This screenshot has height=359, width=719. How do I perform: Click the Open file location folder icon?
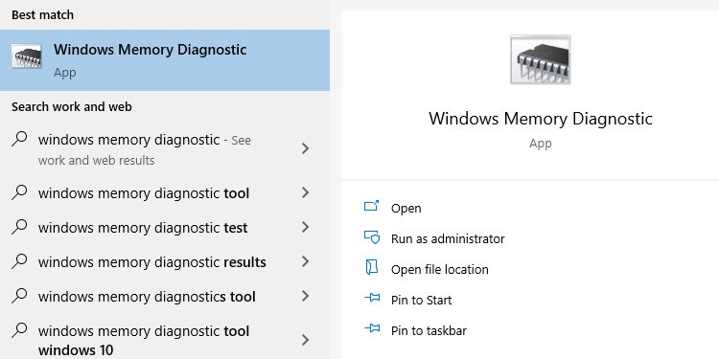pos(371,267)
